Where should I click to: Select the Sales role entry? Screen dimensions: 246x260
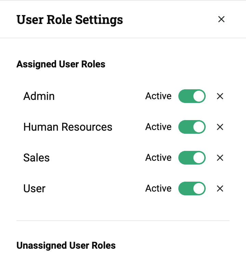coord(37,158)
